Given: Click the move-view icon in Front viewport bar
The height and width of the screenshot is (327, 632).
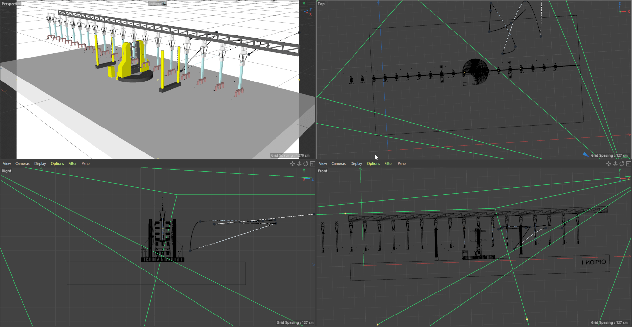Looking at the screenshot, I should tap(608, 164).
